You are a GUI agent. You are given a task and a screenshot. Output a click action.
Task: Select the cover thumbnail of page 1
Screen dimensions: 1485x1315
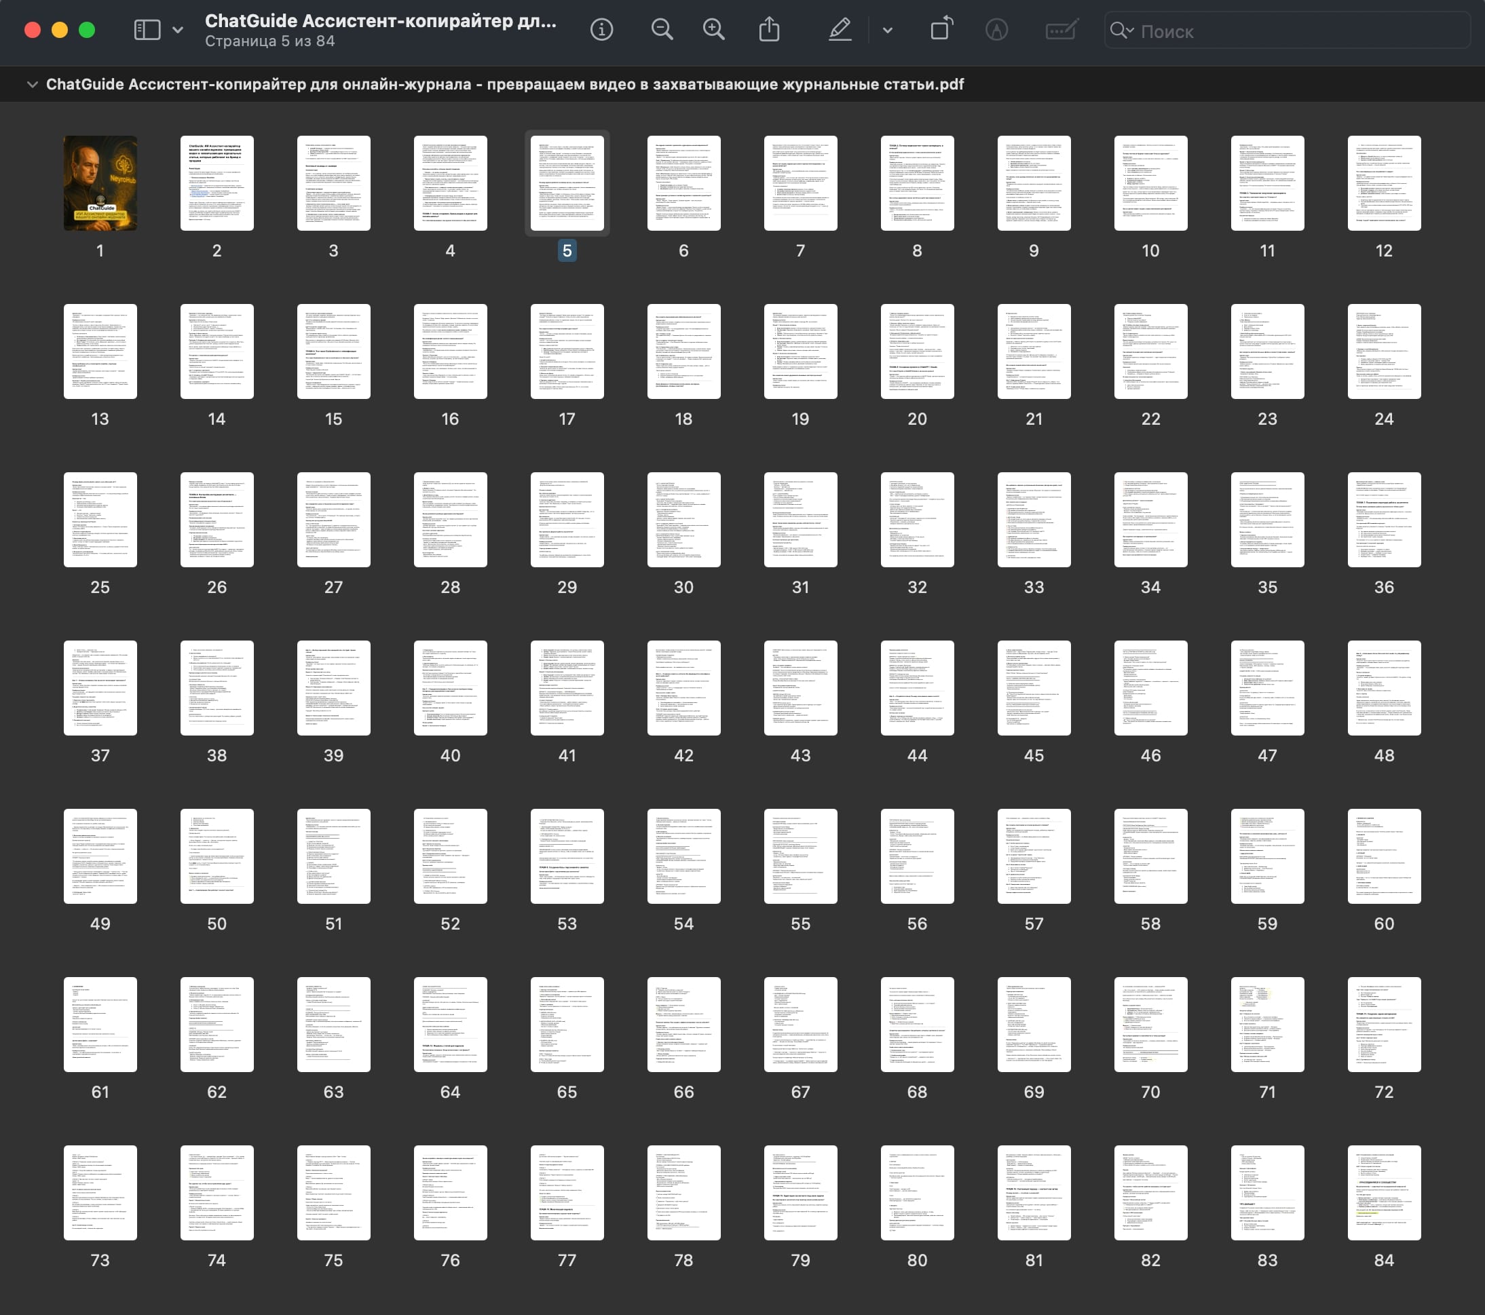(x=100, y=183)
